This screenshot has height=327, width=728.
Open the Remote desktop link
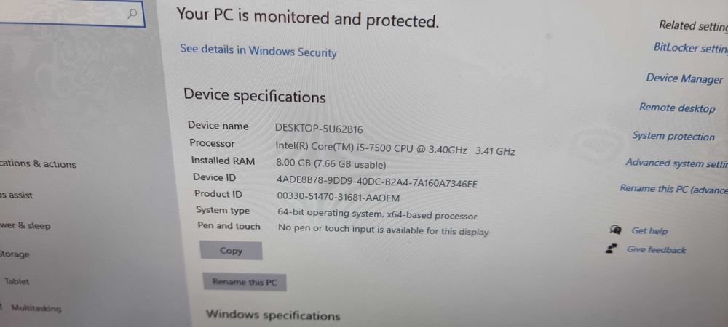(677, 108)
